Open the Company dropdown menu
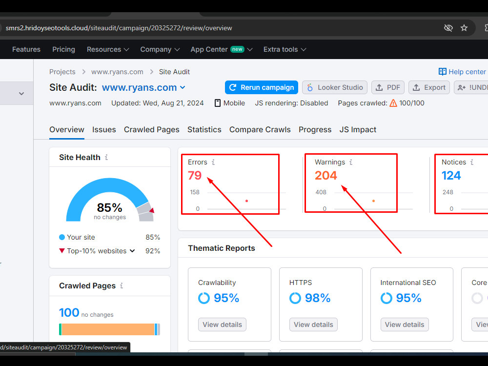 point(160,49)
